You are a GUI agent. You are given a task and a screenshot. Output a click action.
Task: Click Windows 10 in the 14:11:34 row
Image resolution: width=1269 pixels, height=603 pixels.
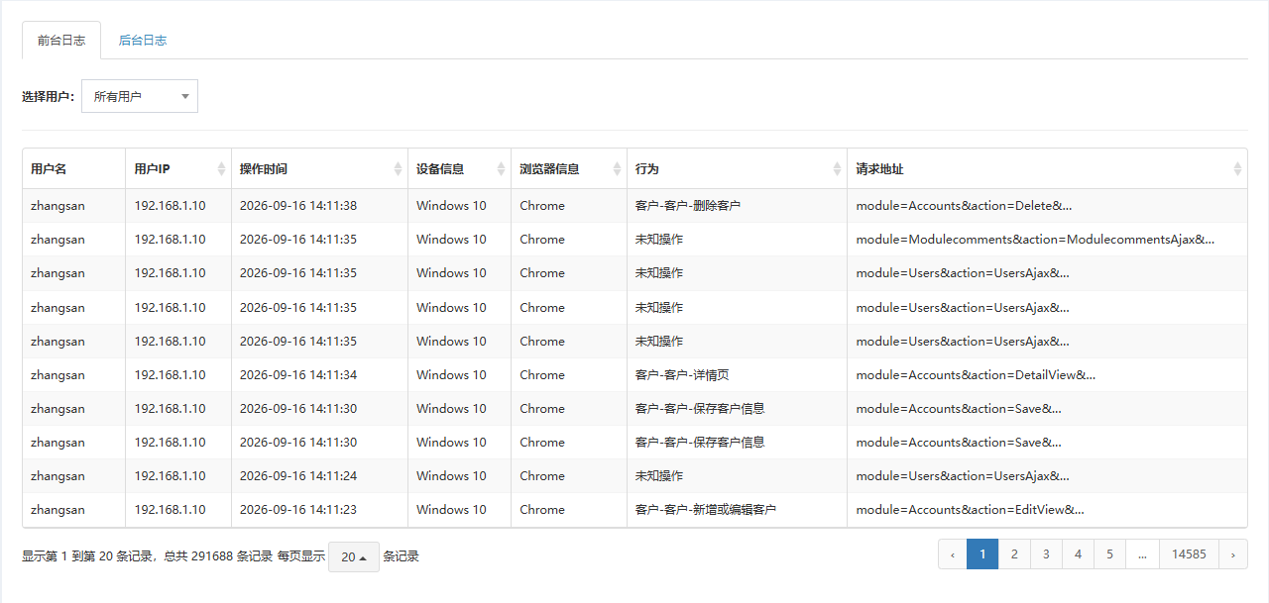[x=451, y=375]
